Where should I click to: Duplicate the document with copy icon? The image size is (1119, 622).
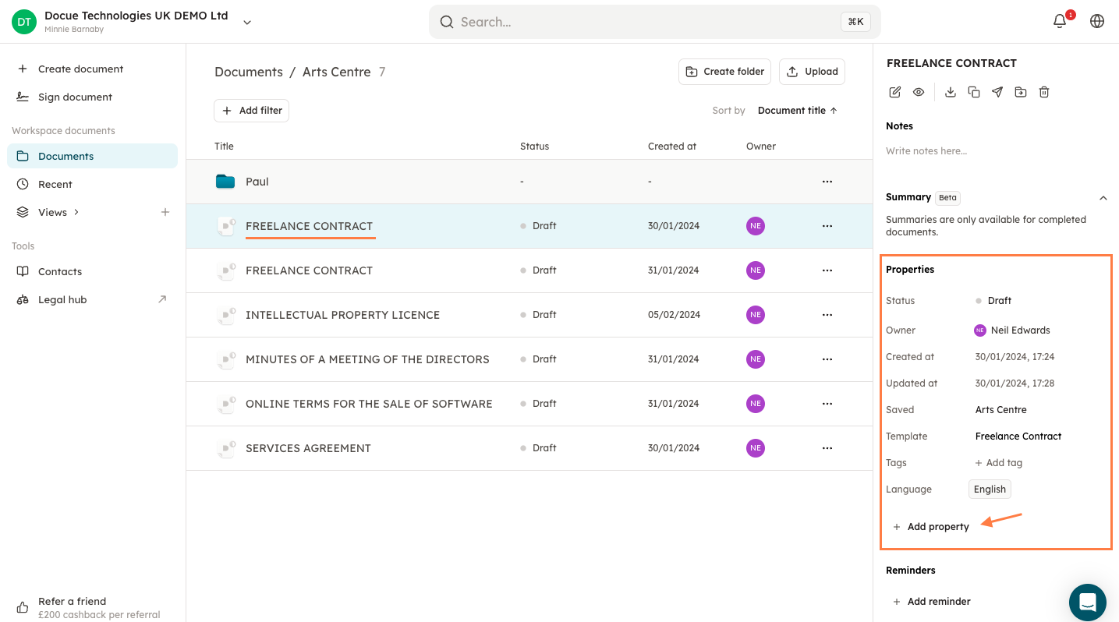(x=974, y=92)
